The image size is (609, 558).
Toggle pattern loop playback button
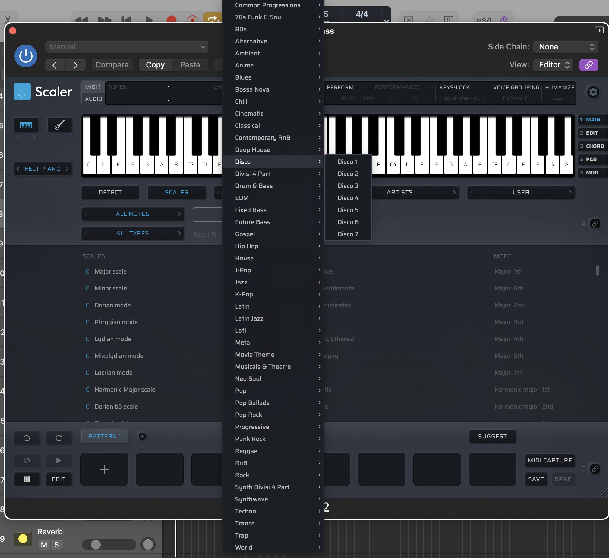coord(27,460)
